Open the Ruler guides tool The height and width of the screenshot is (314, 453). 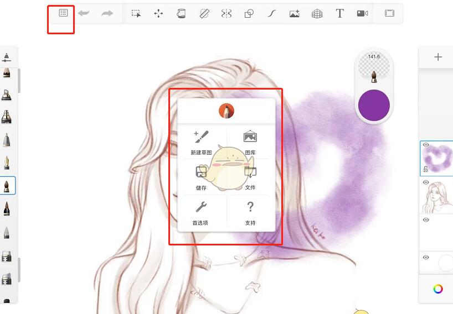click(x=204, y=13)
